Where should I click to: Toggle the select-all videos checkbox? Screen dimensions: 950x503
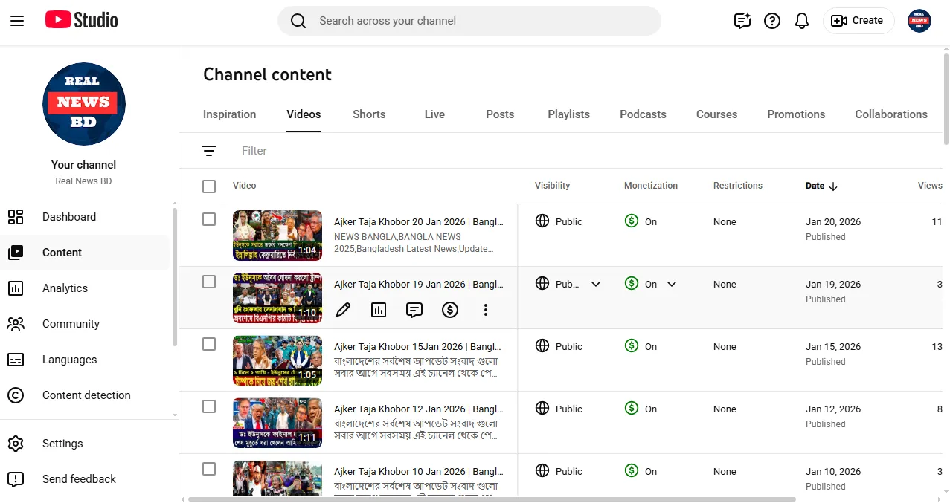(209, 186)
